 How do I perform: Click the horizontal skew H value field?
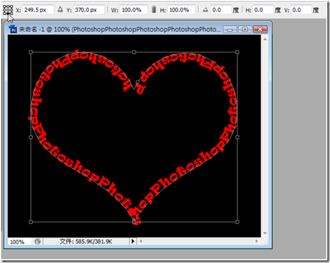click(263, 10)
